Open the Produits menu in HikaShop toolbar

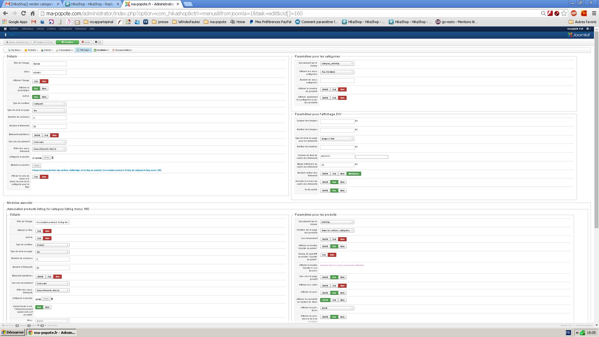coord(31,50)
